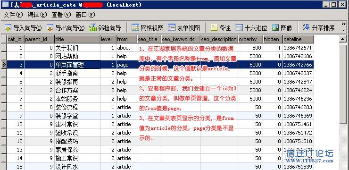
Task: Click the seo_title column header
Action: [149, 39]
